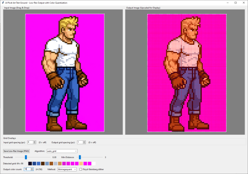Minimize the AI Pixel Art Test Ground window

pyautogui.click(x=228, y=3)
